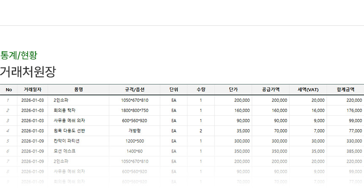This screenshot has width=364, height=188.
Task: Select the 모션 데스크 item name
Action: [x=65, y=151]
